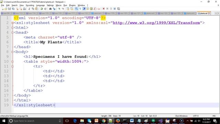Toggle INS insert mode in status bar
220x124 pixels.
214,116
